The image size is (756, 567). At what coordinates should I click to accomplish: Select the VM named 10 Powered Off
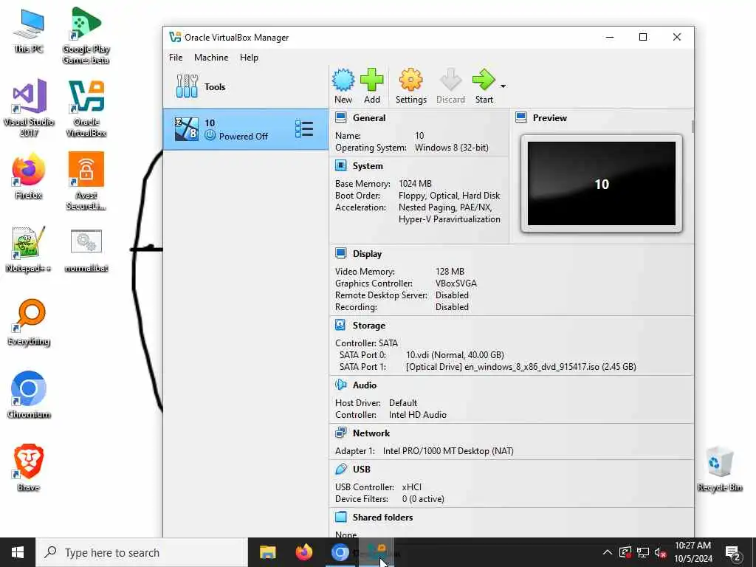tap(246, 129)
